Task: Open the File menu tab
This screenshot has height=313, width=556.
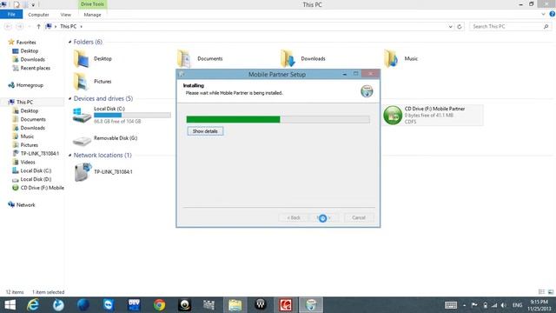Action: tap(11, 15)
